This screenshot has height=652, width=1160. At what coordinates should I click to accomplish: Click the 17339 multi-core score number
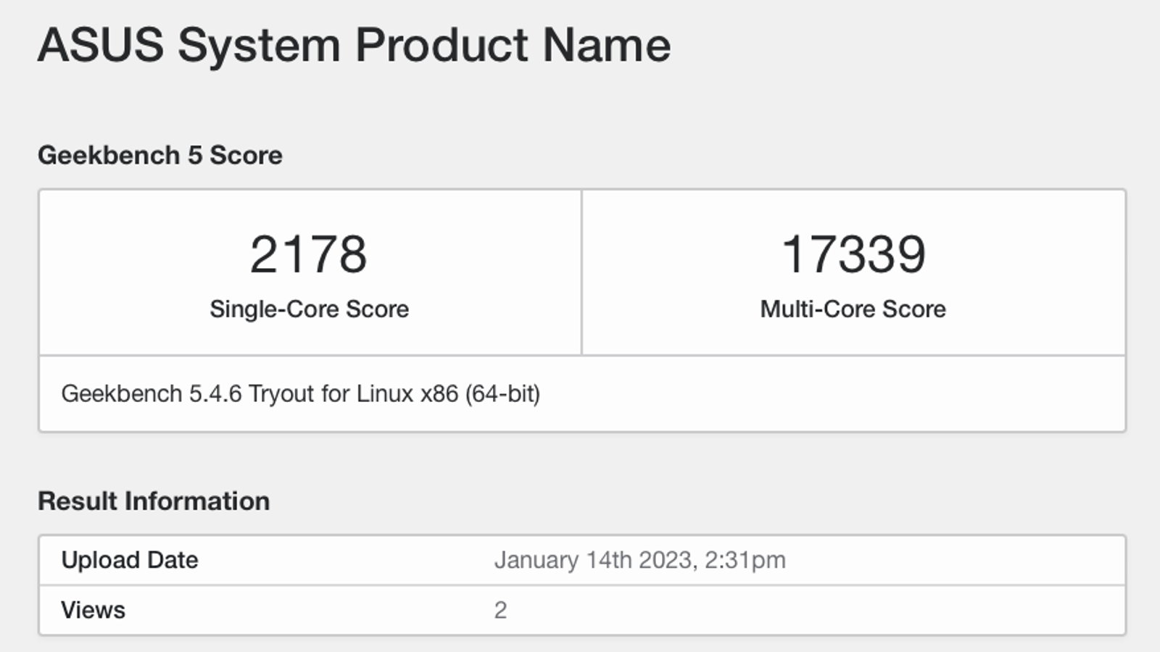(853, 254)
